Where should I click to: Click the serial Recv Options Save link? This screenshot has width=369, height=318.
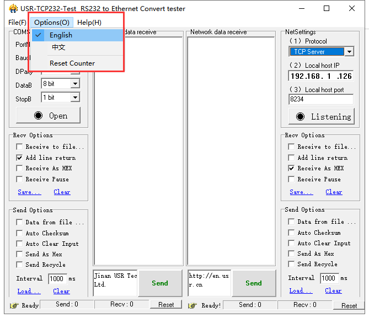tap(29, 192)
